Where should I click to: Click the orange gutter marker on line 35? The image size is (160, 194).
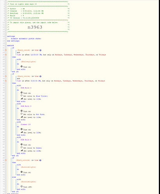6,81
